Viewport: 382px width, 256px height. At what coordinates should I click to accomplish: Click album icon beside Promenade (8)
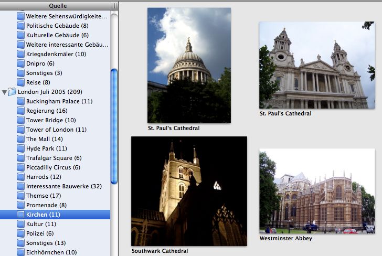20,205
